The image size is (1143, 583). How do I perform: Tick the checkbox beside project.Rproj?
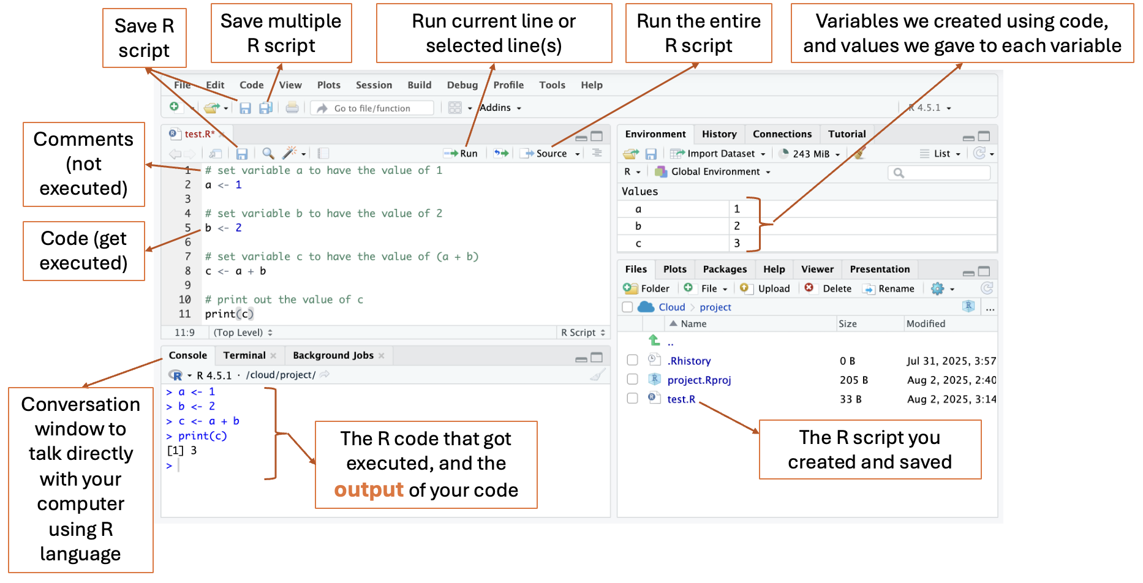632,380
